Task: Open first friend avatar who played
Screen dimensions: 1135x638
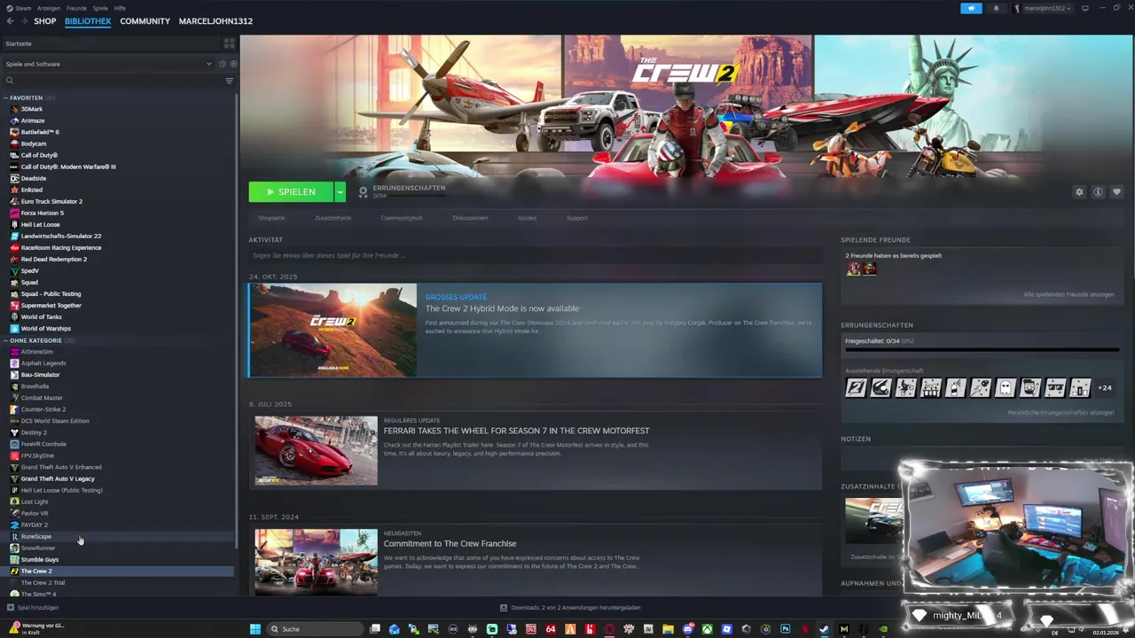Action: click(x=853, y=268)
